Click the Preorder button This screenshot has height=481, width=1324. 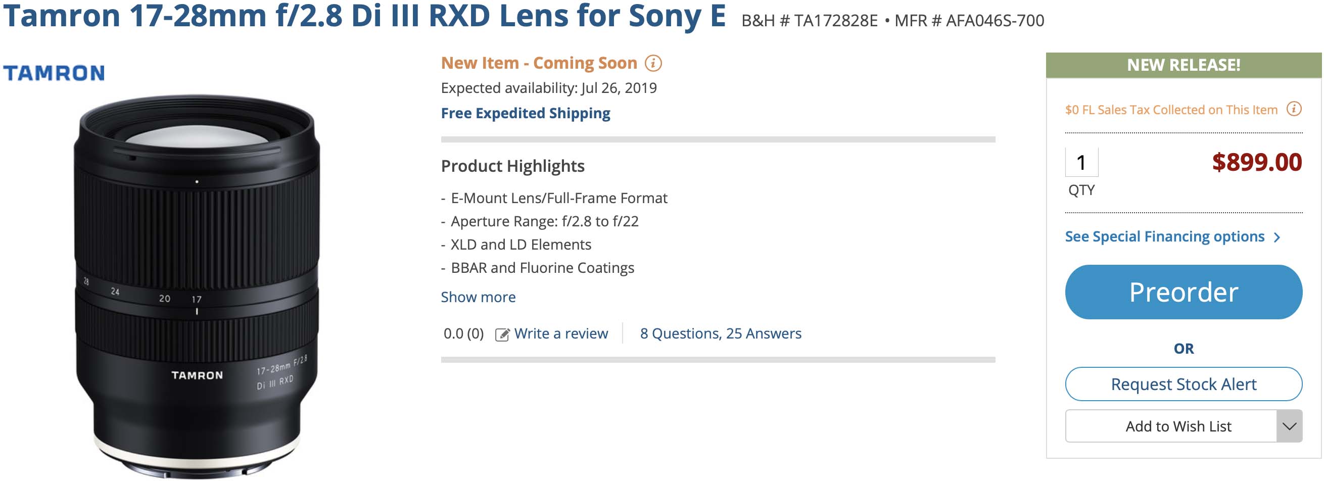1183,292
